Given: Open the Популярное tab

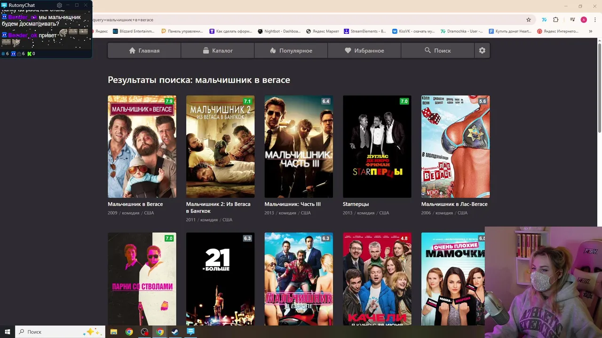Looking at the screenshot, I should point(291,50).
